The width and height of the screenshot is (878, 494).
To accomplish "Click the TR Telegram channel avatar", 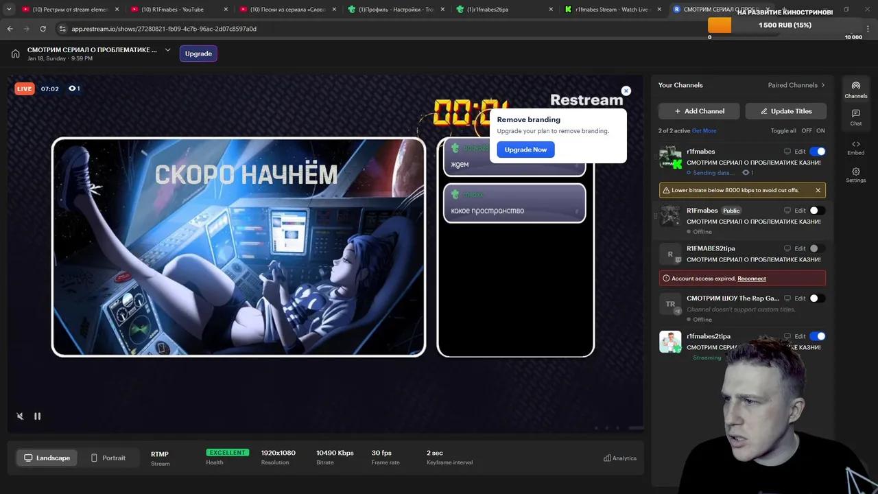I will [x=670, y=304].
